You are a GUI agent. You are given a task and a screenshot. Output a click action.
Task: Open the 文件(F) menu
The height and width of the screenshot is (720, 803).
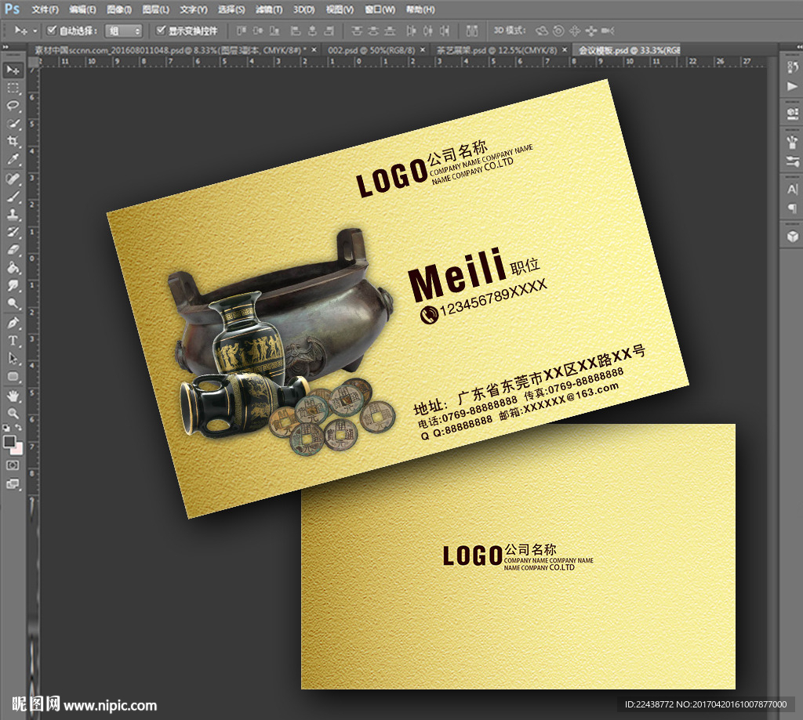point(45,9)
